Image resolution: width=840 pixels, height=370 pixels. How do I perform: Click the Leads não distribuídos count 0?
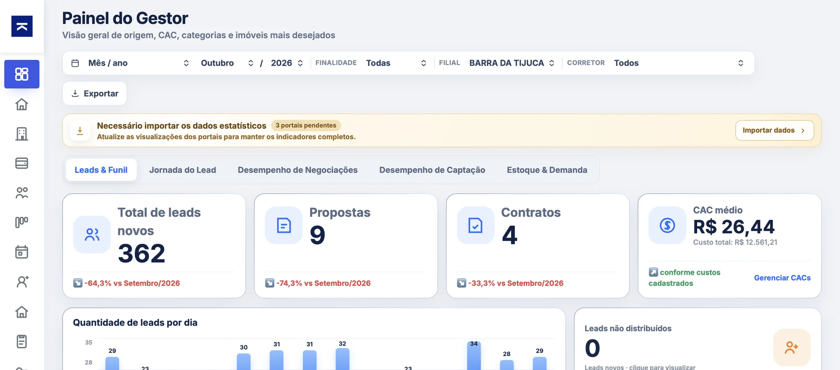(593, 348)
